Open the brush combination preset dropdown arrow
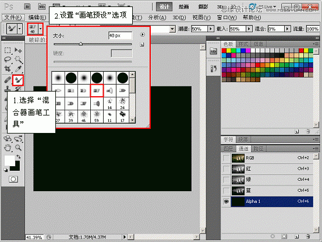This screenshot has width=322, height=242. [173, 29]
